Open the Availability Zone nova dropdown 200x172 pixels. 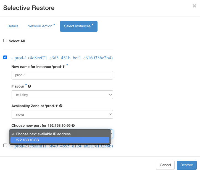coord(62,114)
